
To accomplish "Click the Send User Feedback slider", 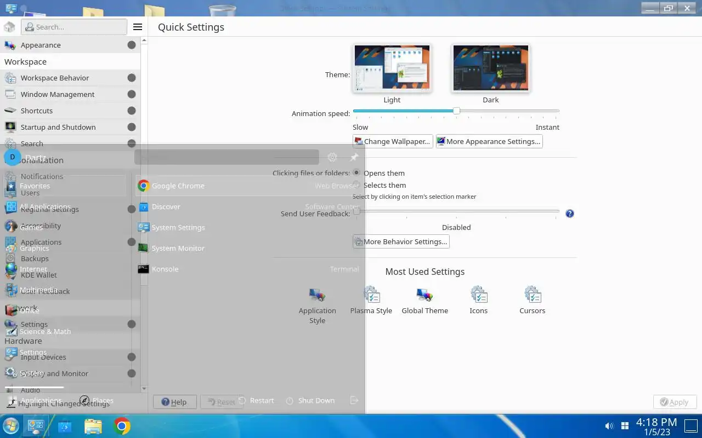I will [456, 211].
